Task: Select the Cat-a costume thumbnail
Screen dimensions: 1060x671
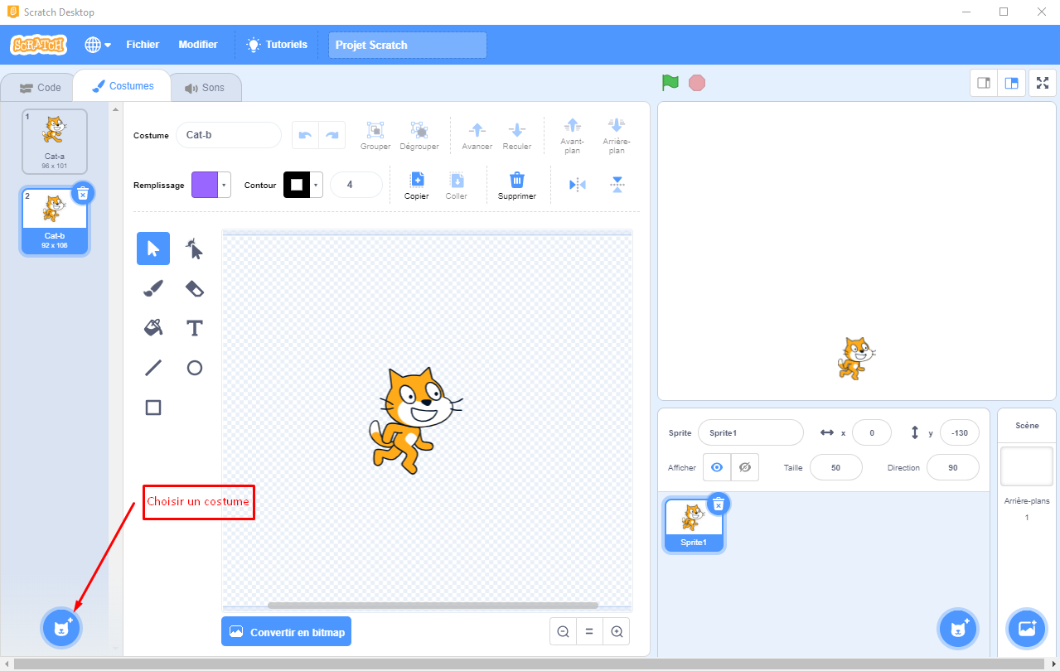Action: point(55,141)
